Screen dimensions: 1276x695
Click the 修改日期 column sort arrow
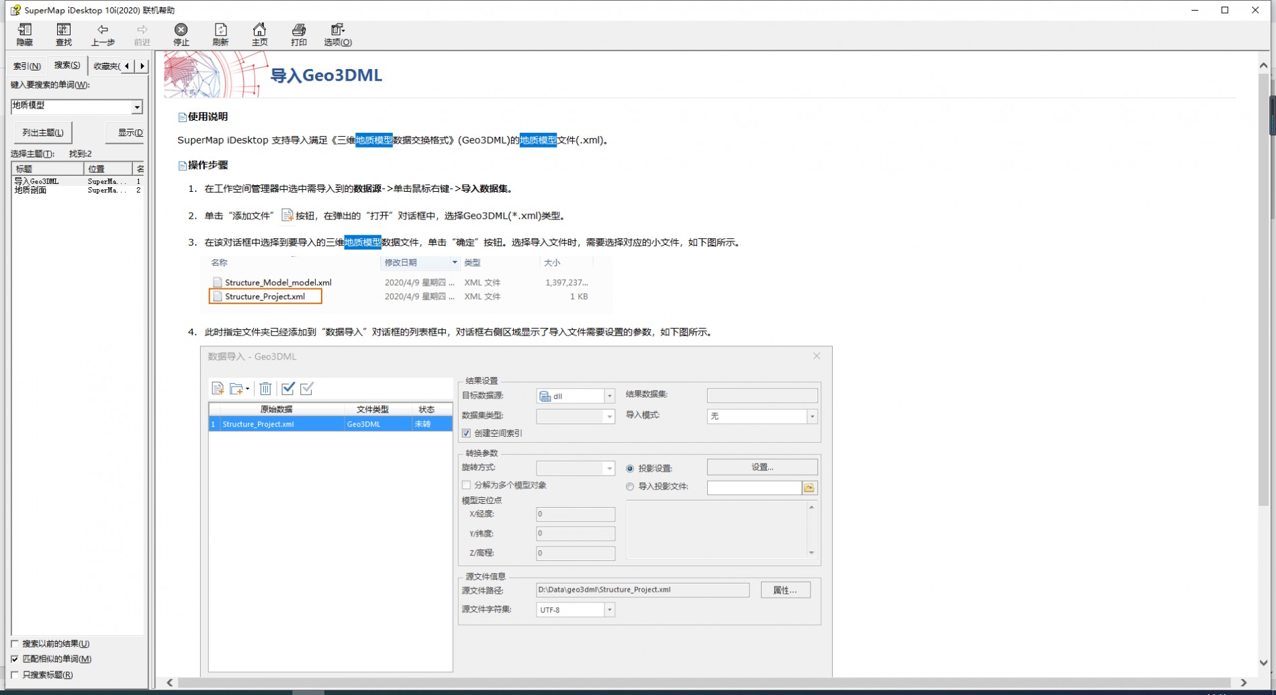coord(455,262)
